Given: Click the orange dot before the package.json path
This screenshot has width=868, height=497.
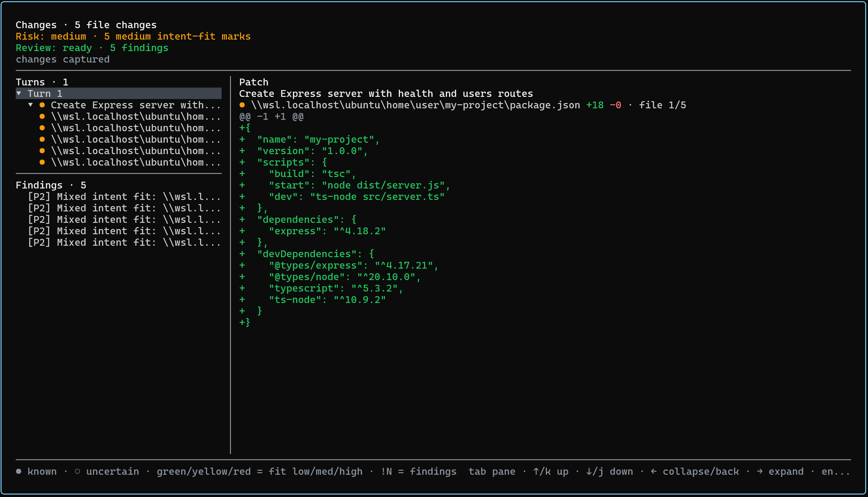Looking at the screenshot, I should point(242,105).
